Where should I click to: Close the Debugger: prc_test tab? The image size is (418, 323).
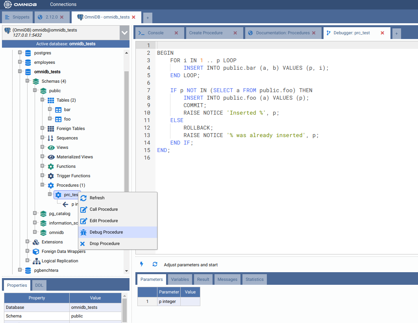point(382,33)
